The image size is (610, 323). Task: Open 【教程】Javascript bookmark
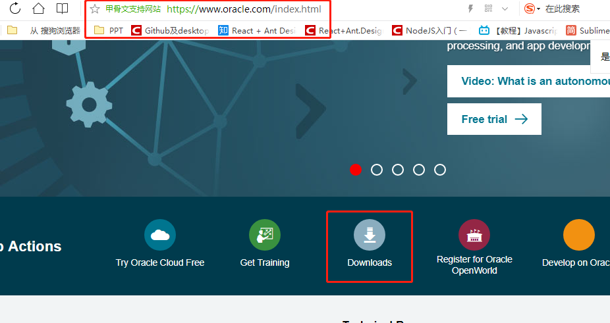[518, 30]
